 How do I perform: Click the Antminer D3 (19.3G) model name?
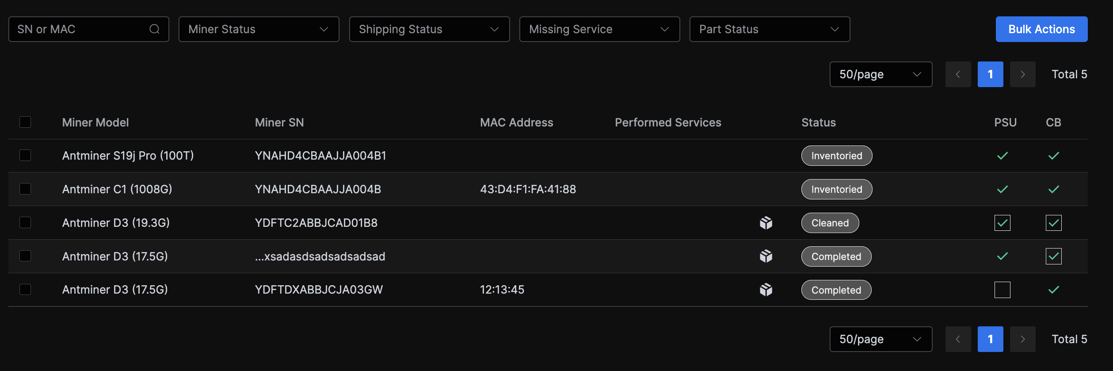click(x=116, y=223)
